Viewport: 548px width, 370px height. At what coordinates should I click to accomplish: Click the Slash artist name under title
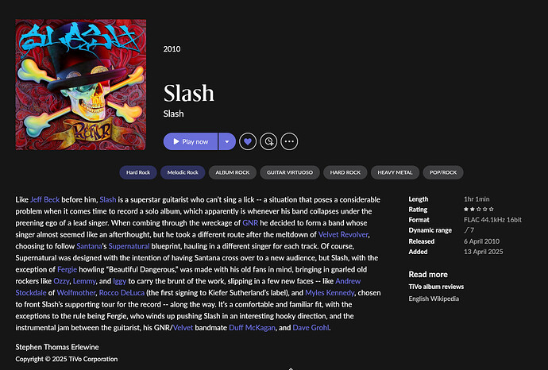pyautogui.click(x=173, y=114)
